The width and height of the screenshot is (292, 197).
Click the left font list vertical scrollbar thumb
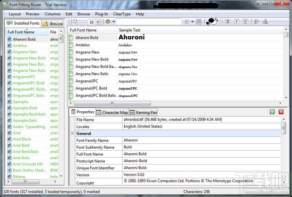point(61,39)
